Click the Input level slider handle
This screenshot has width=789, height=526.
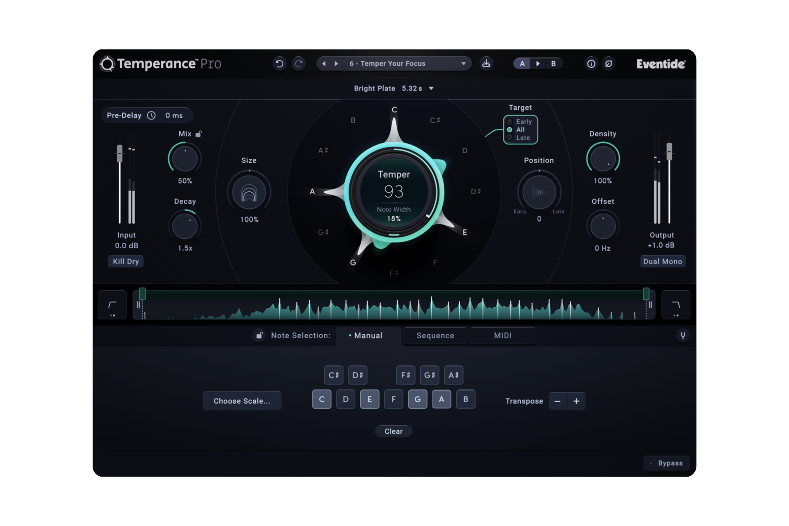(119, 153)
